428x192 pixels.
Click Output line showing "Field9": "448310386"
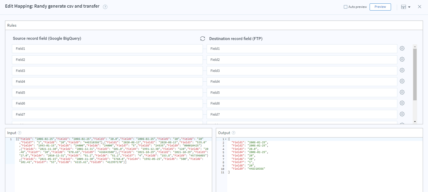pos(248,169)
